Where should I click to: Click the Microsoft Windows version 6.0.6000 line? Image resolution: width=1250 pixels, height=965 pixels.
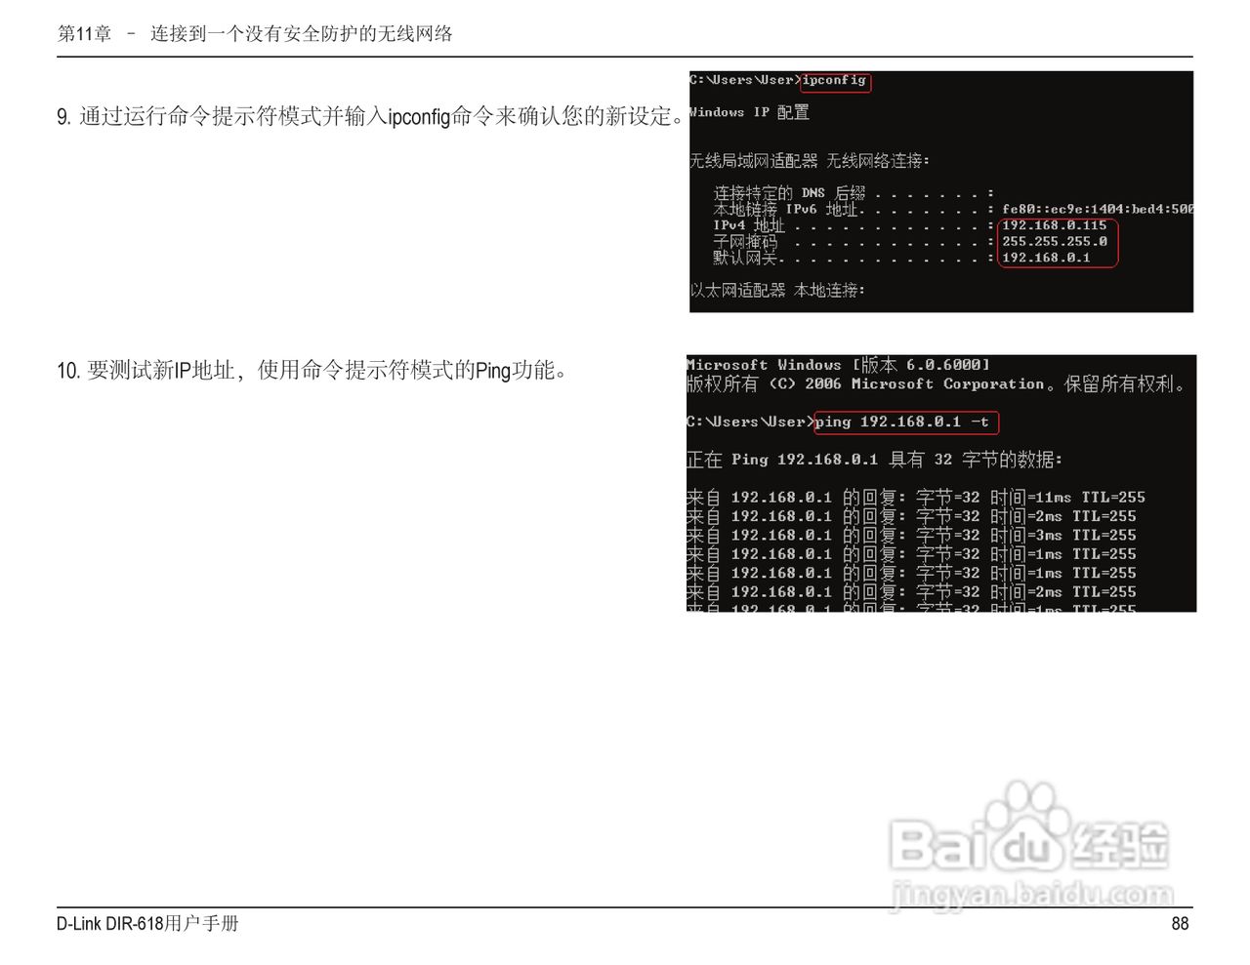click(837, 364)
